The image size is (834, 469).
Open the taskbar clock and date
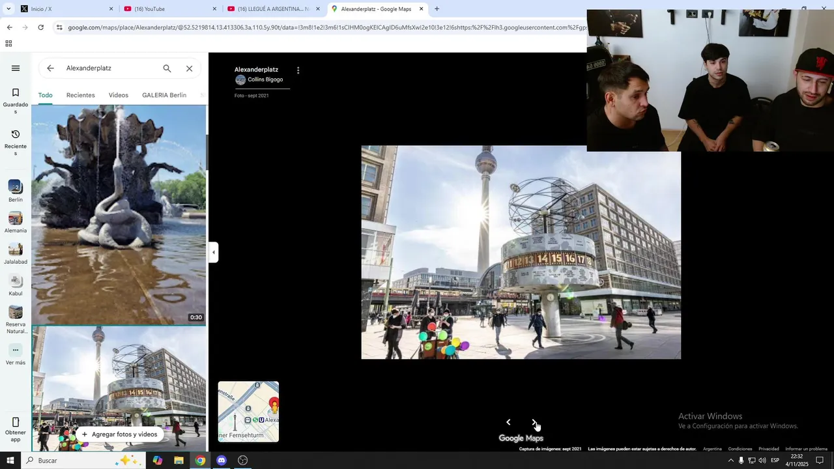796,461
